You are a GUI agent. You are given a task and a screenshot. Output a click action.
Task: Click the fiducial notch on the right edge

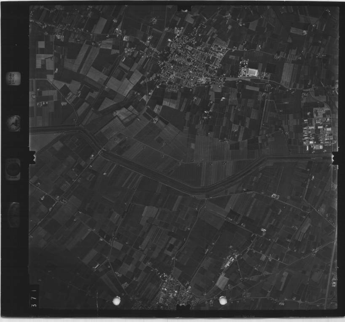point(337,158)
